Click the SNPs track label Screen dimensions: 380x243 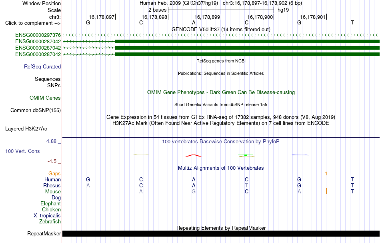pyautogui.click(x=54, y=85)
